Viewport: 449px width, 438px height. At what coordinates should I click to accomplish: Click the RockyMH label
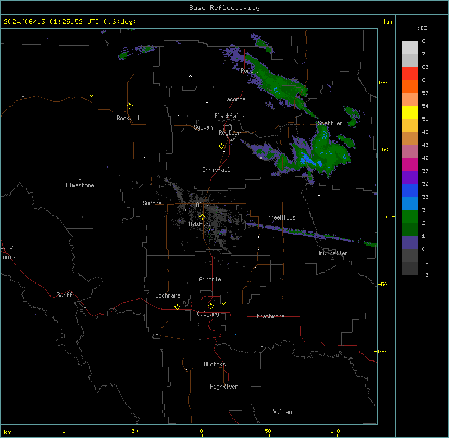pos(128,118)
